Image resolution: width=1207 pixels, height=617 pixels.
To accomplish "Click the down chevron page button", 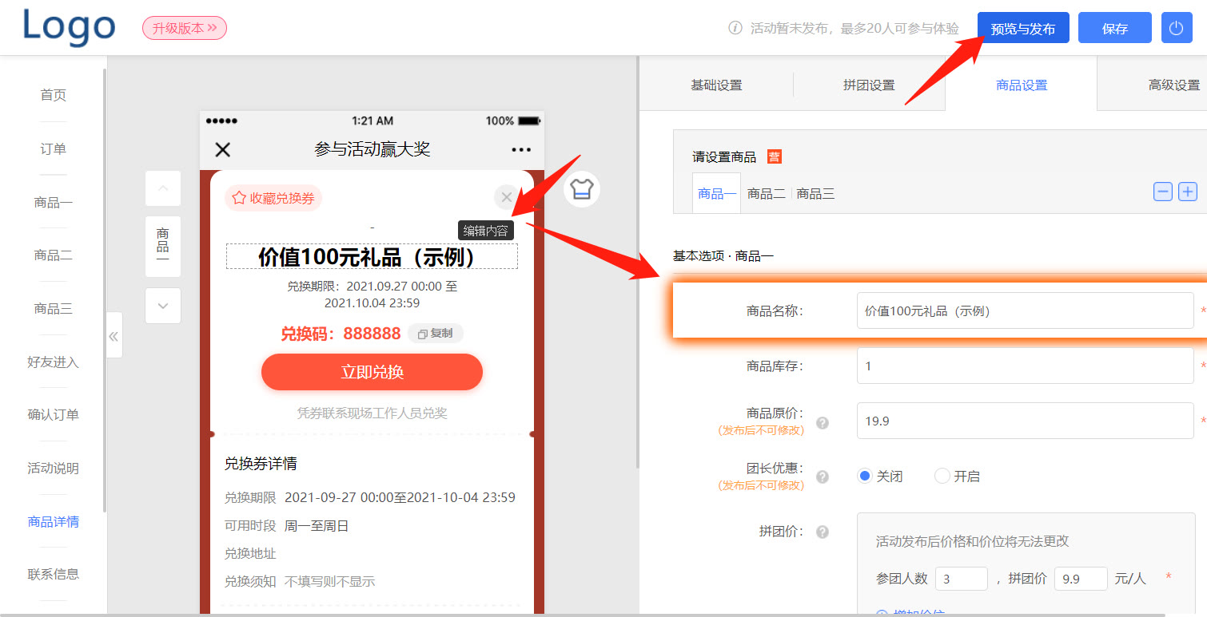I will click(x=163, y=306).
